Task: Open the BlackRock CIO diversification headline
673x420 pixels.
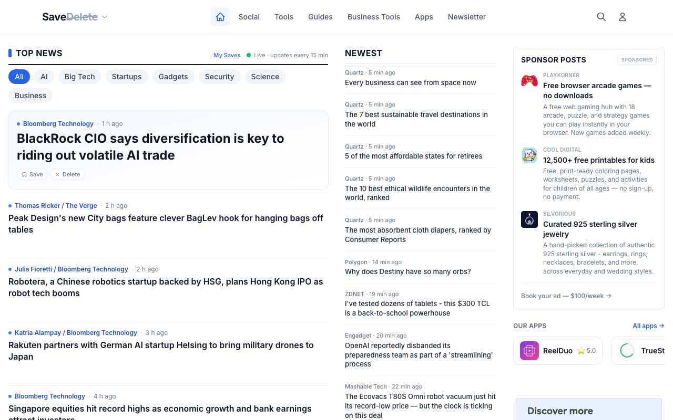Action: (x=150, y=147)
